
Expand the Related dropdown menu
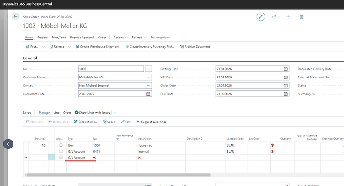click(x=139, y=38)
